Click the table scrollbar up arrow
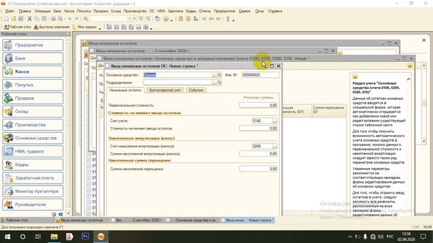Viewport: 433px width, 243px height. (424, 65)
